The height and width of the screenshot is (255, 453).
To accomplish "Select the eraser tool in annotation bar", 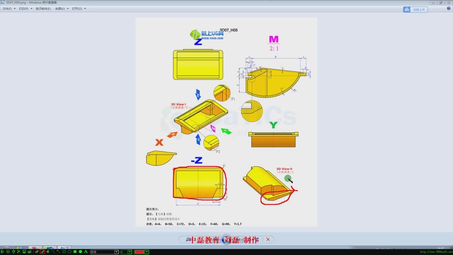I will [x=37, y=252].
